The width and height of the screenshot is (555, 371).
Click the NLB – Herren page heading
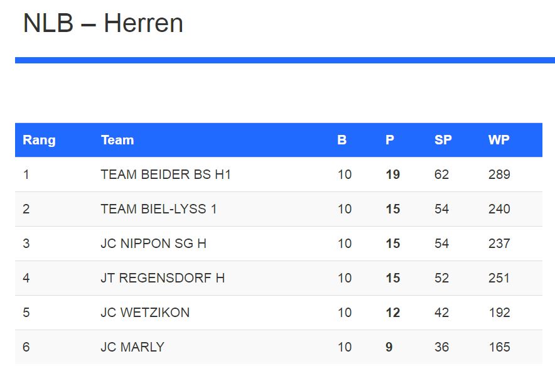103,24
